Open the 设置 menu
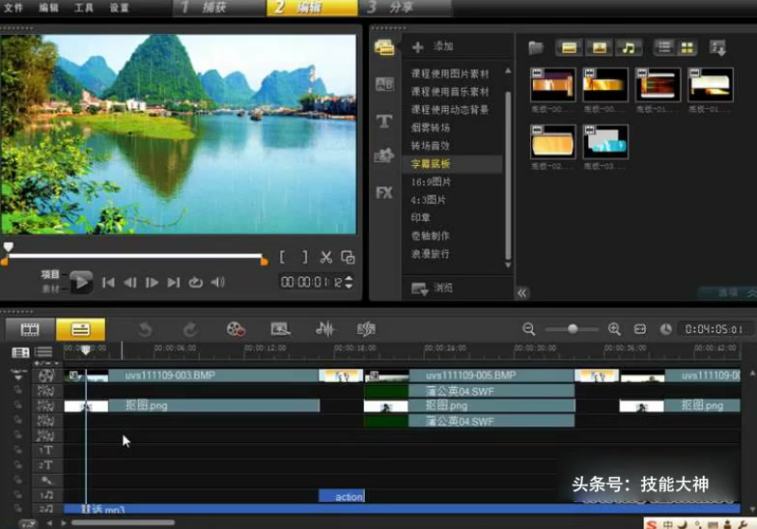 click(119, 8)
